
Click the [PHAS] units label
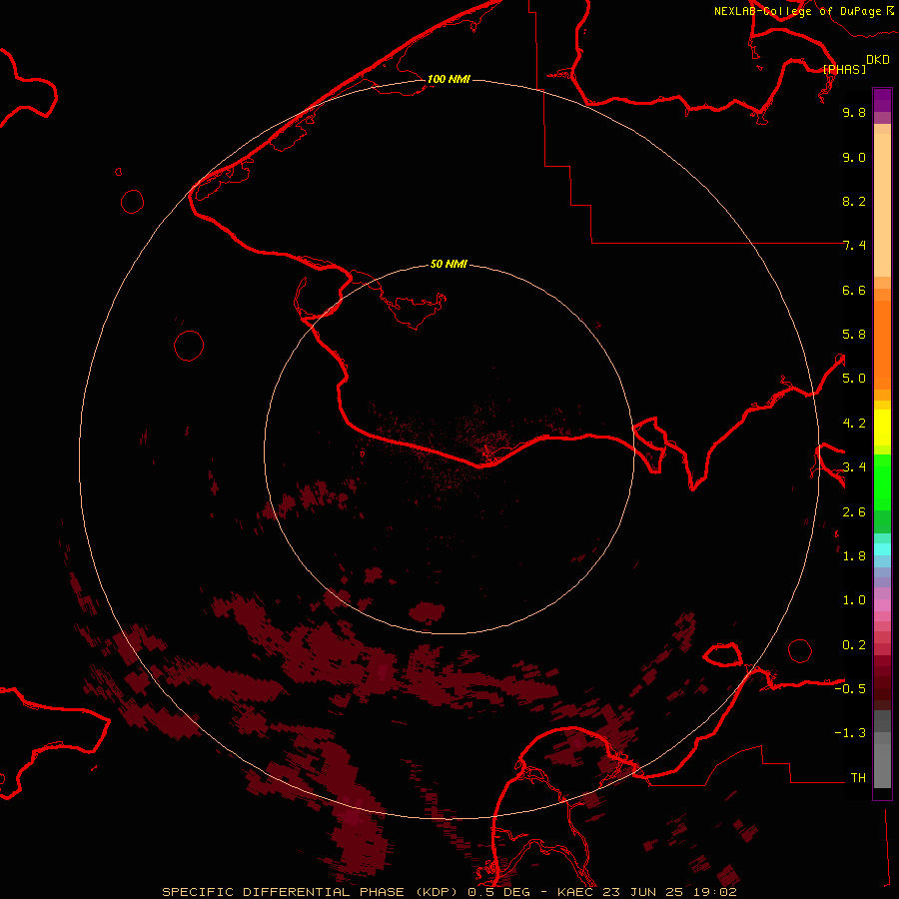pos(844,69)
